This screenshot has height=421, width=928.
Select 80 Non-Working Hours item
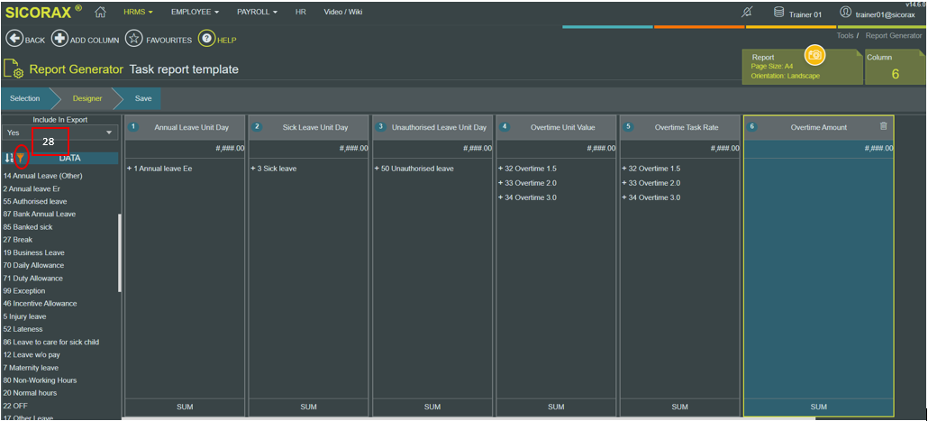[40, 380]
